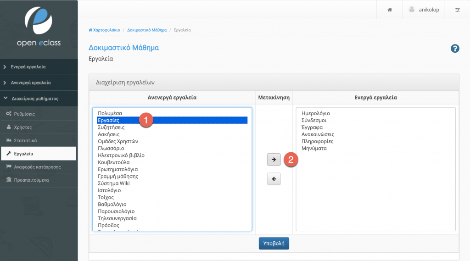Select Εργαλεία in sidebar menu
The image size is (470, 261).
tap(39, 153)
